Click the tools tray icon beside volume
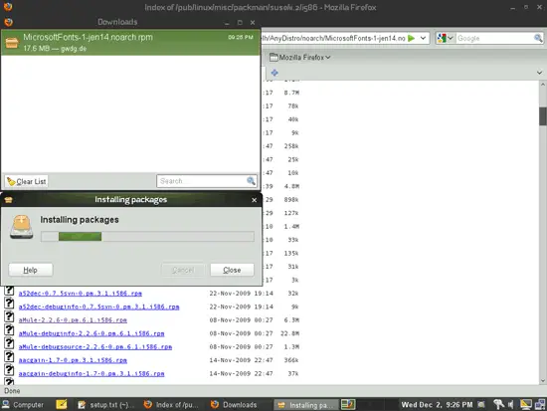 pyautogui.click(x=499, y=405)
